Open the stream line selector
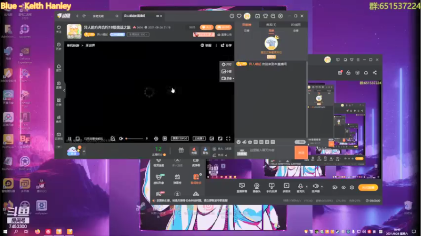The height and width of the screenshot is (236, 421). (x=199, y=138)
